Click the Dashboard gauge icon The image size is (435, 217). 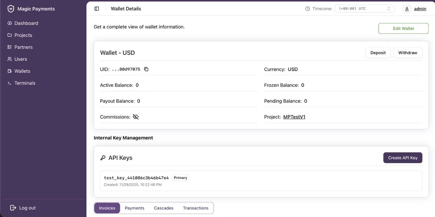(10, 23)
